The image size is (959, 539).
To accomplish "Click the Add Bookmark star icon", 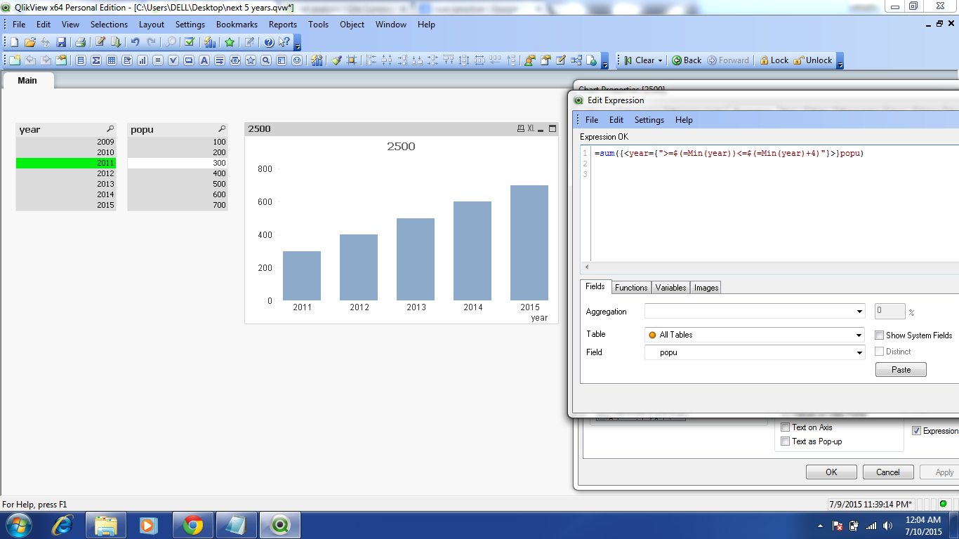I will [230, 42].
